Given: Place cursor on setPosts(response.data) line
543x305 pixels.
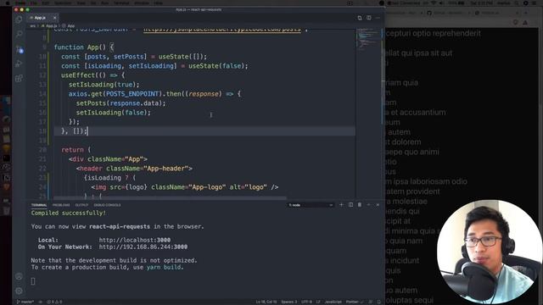Looking at the screenshot, I should click(x=120, y=103).
